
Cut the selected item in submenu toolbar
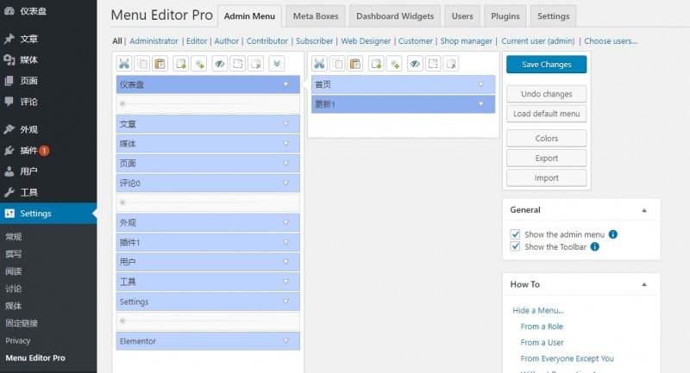(319, 64)
